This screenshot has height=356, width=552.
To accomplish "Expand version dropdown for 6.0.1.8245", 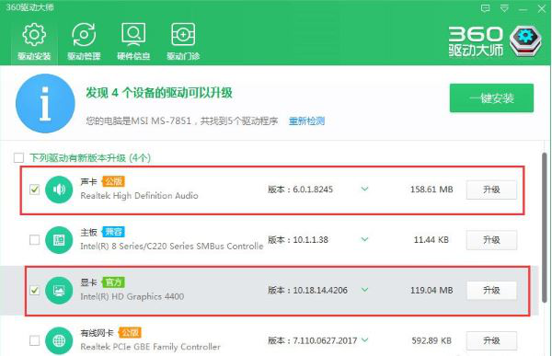I will click(364, 189).
